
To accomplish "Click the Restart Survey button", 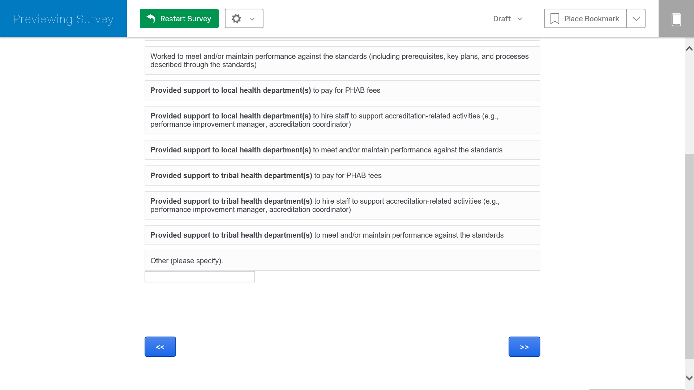I will (179, 18).
